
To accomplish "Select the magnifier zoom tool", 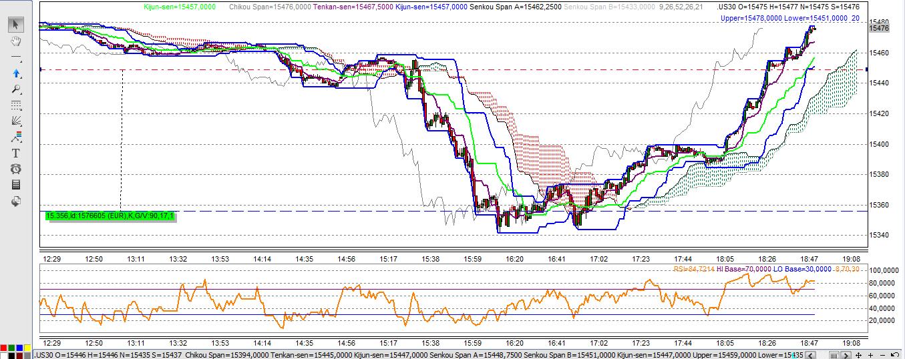I will click(16, 89).
